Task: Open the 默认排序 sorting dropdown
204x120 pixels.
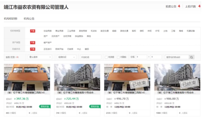Action: (x=40, y=57)
